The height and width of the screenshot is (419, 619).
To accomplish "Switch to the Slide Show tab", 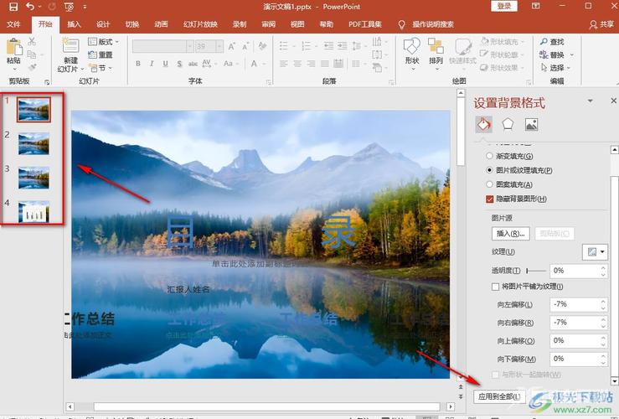I will 200,24.
